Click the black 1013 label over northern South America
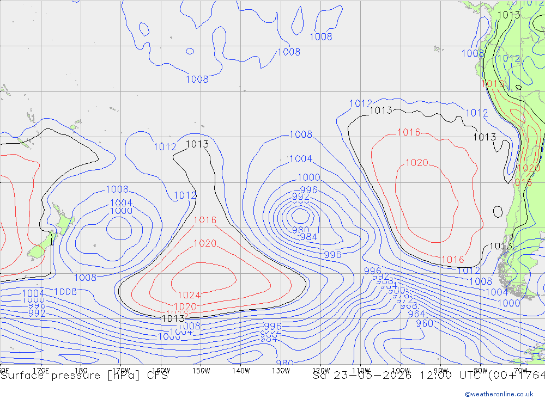545x399 pixels. [x=509, y=15]
